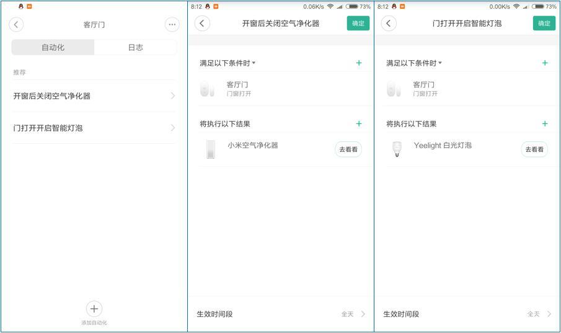Tap 门窗打开 condition text in smart bulb screen
Screen dimensions: 561x333
click(425, 94)
